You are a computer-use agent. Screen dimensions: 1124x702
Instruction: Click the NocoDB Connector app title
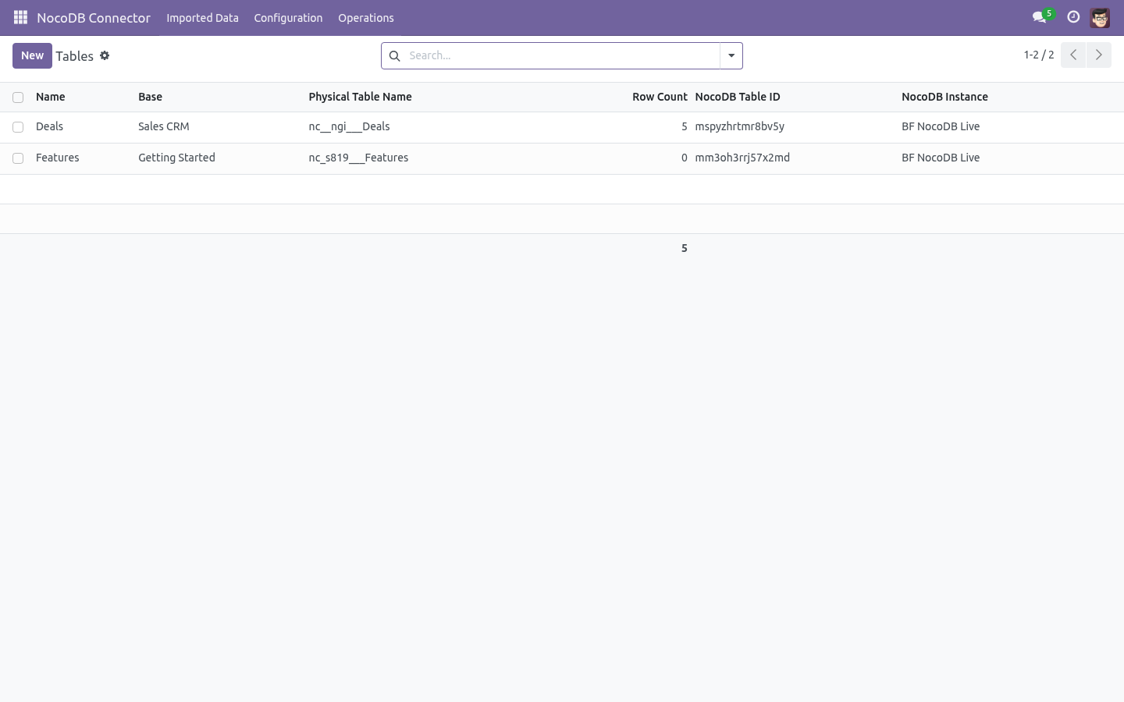[x=94, y=18]
